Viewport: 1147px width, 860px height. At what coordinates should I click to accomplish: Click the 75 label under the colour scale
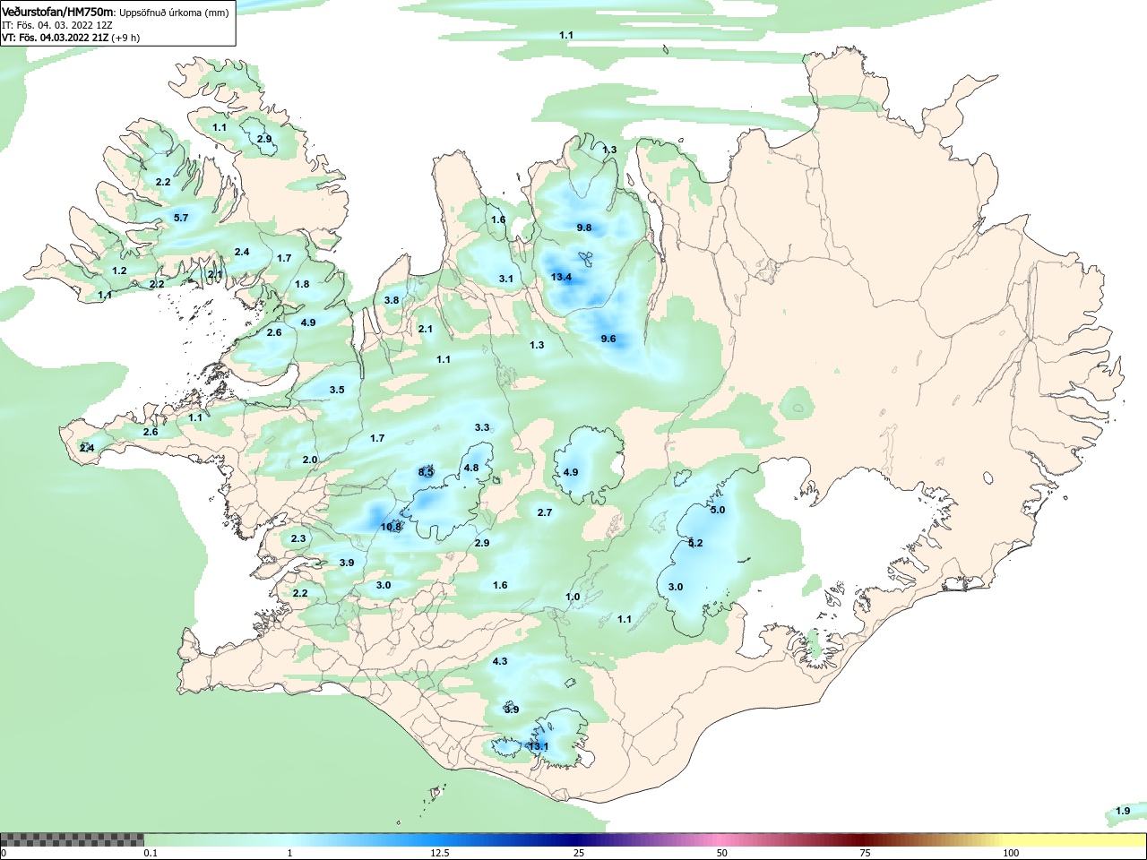click(x=866, y=853)
